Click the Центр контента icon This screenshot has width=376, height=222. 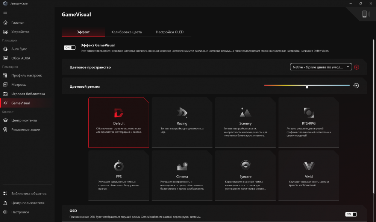tap(5, 120)
